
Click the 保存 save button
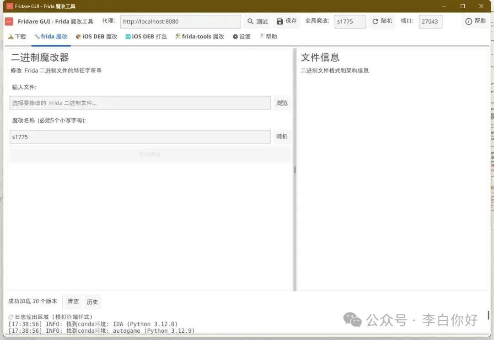[x=287, y=21]
